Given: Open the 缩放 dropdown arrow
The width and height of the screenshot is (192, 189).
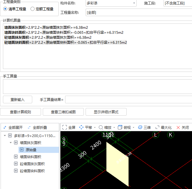Looking at the screenshot, I should click(x=114, y=127).
